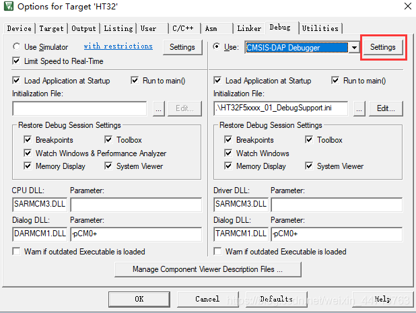The height and width of the screenshot is (313, 416).
Task: Click the DARMCM1.DLL Dialog DLL field
Action: pos(40,234)
